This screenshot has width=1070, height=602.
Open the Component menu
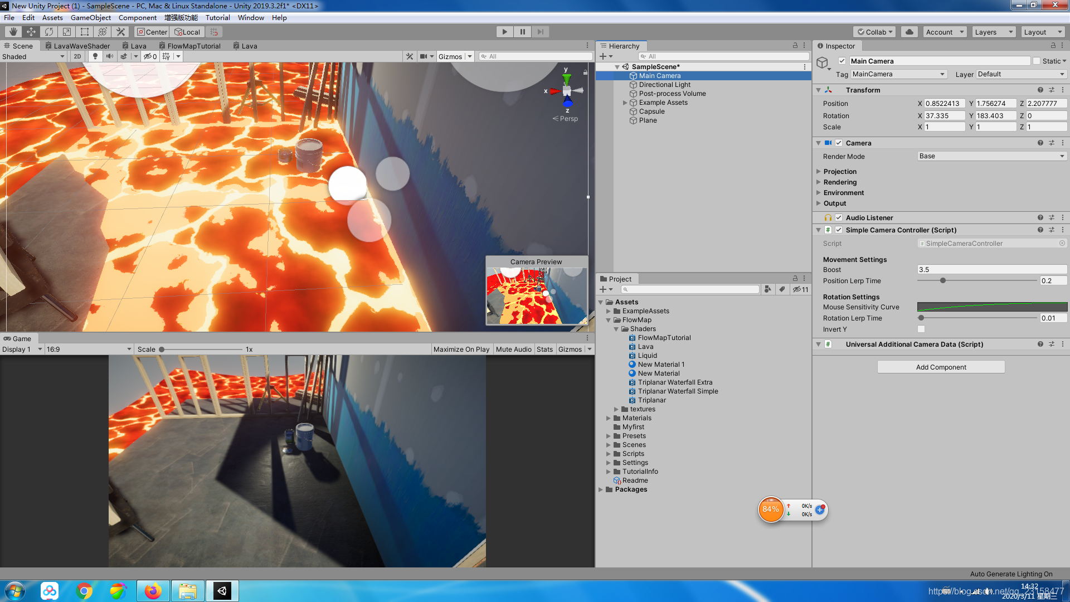pyautogui.click(x=138, y=17)
